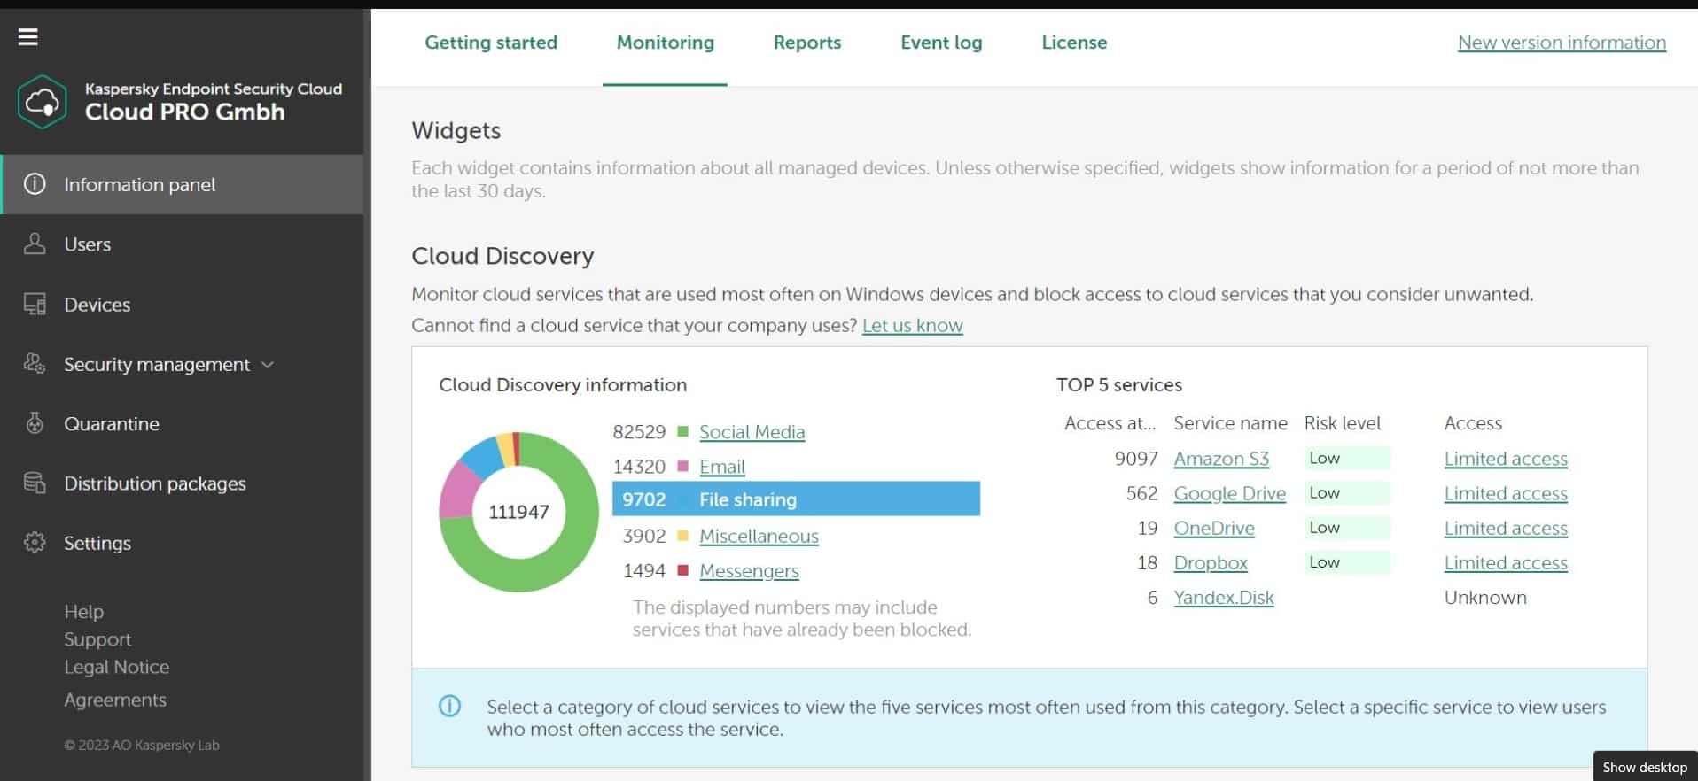Click the Risk level column header
The image size is (1698, 781).
point(1342,423)
